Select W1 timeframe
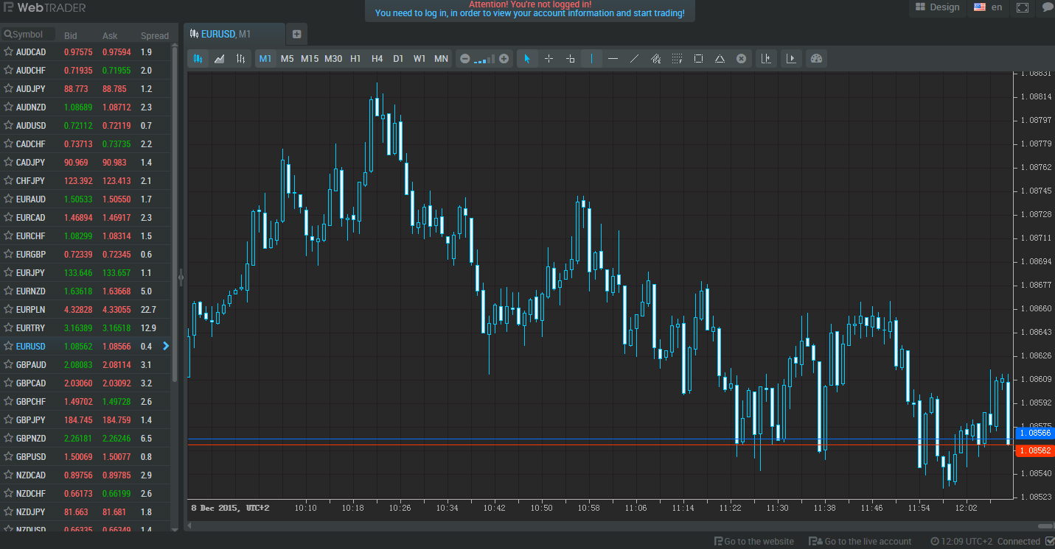The image size is (1055, 549). tap(419, 59)
